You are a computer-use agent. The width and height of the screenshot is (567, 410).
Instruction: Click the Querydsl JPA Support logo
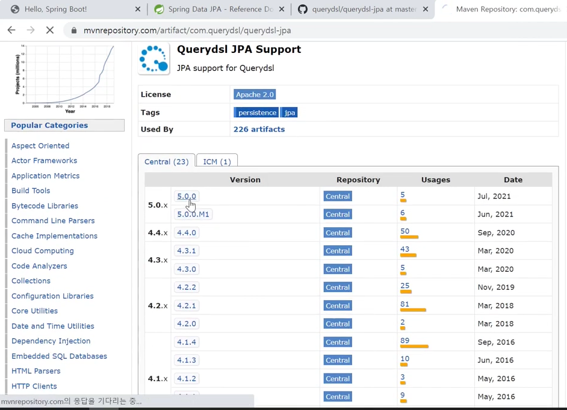coord(154,59)
